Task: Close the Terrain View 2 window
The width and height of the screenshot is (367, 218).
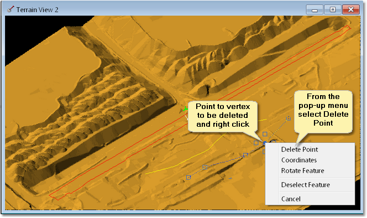Action: click(351, 9)
